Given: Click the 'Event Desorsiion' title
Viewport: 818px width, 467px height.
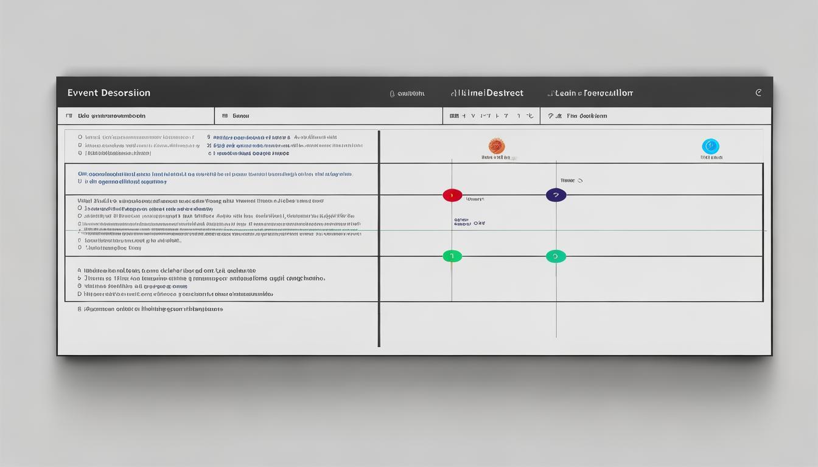Looking at the screenshot, I should point(109,93).
